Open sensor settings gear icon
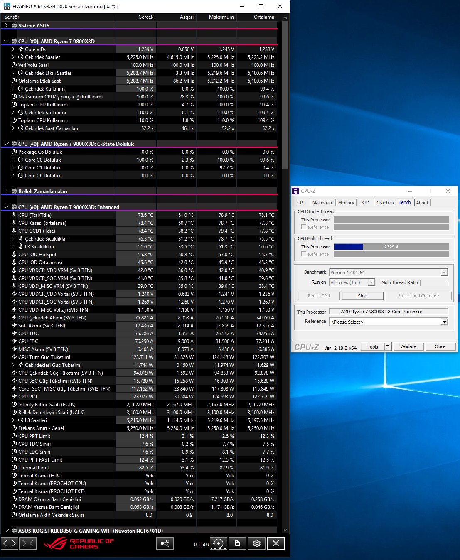 click(257, 543)
